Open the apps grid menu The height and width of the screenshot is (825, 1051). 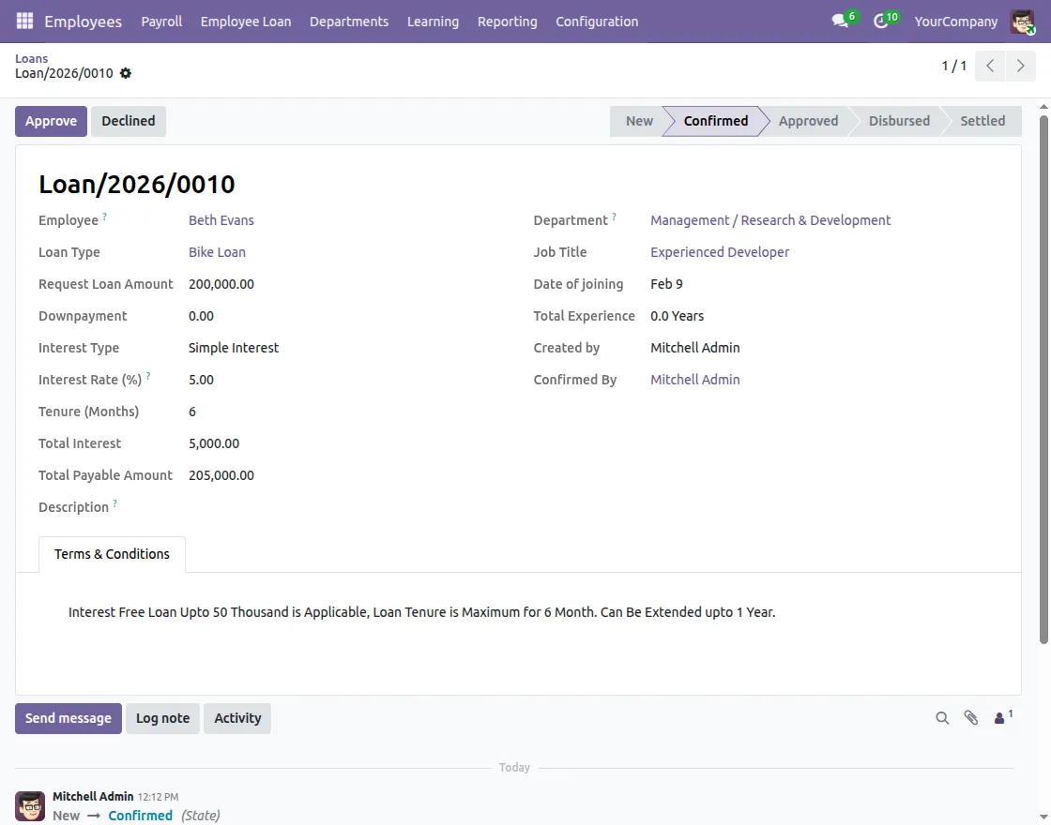pos(23,21)
